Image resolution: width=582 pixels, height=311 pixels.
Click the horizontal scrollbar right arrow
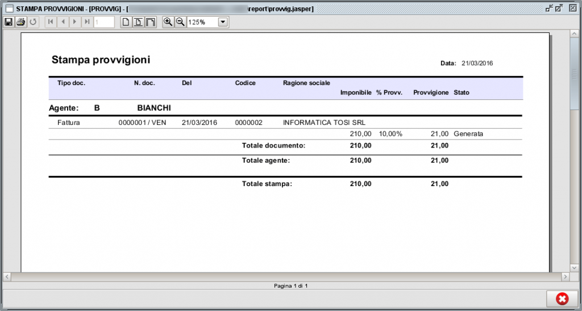566,276
